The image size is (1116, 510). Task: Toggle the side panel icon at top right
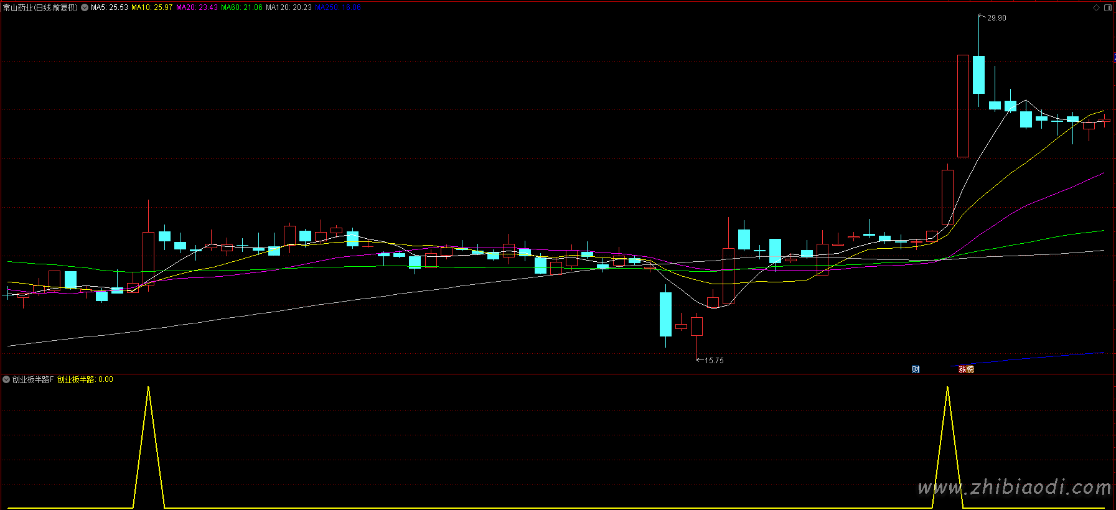(x=1108, y=7)
